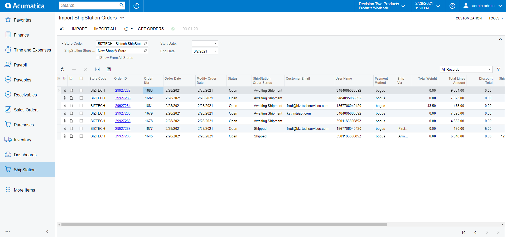Click the horizontal scrollbar thumb

(x=224, y=225)
